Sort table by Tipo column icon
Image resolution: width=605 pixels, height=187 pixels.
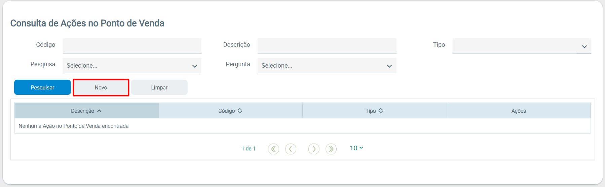[x=381, y=111]
